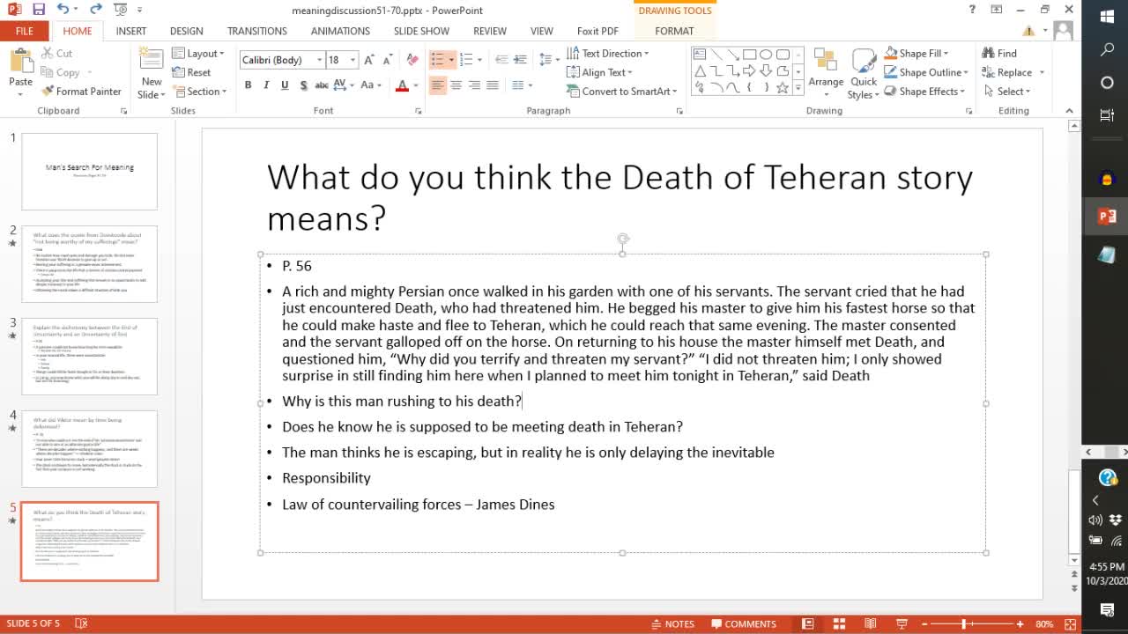Screen dimensions: 1128x634
Task: Set paragraph Align Left
Action: [x=437, y=85]
